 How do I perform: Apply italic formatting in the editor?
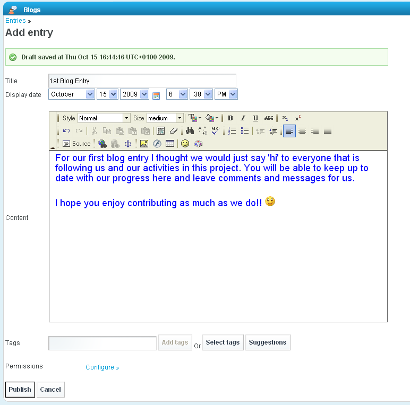pos(243,118)
